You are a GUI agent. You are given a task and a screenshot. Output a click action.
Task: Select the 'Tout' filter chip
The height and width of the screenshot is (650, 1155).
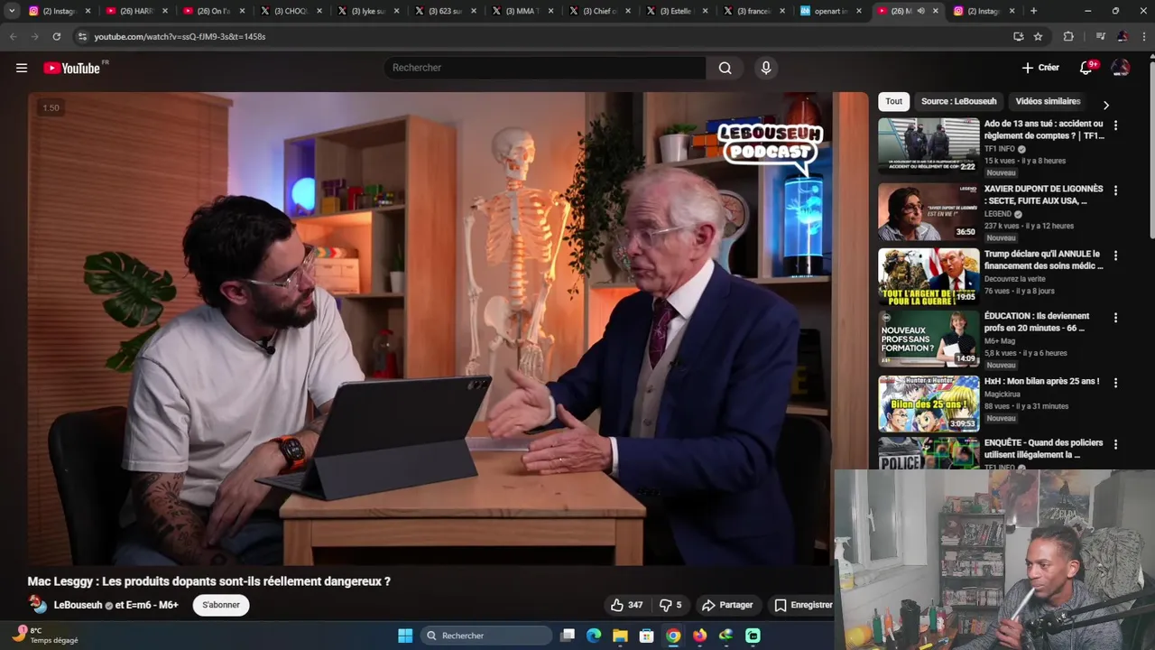coord(893,101)
